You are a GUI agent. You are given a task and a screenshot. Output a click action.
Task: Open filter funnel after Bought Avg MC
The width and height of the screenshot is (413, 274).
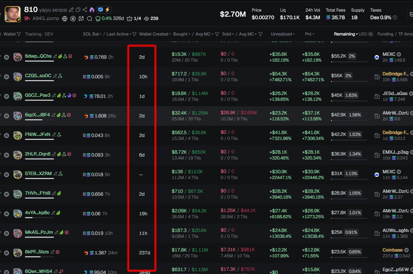(217, 34)
